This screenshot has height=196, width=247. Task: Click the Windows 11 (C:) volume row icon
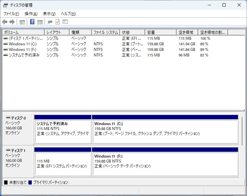[6, 44]
